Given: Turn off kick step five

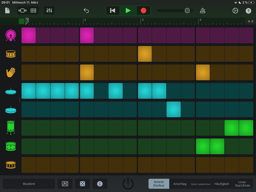Looking at the screenshot, I should pyautogui.click(x=87, y=35).
